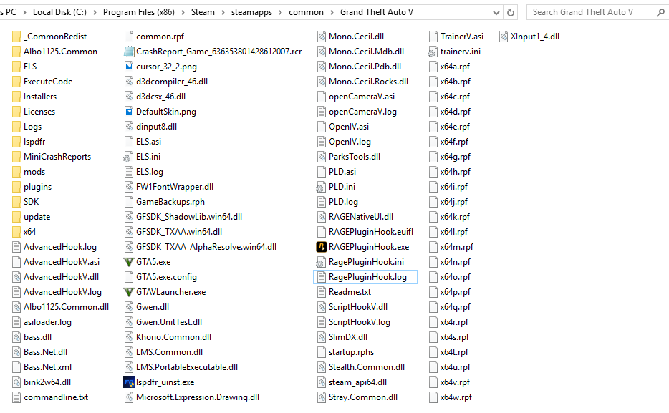Image resolution: width=669 pixels, height=413 pixels.
Task: Expand the chevron after common breadcrumb
Action: (332, 12)
